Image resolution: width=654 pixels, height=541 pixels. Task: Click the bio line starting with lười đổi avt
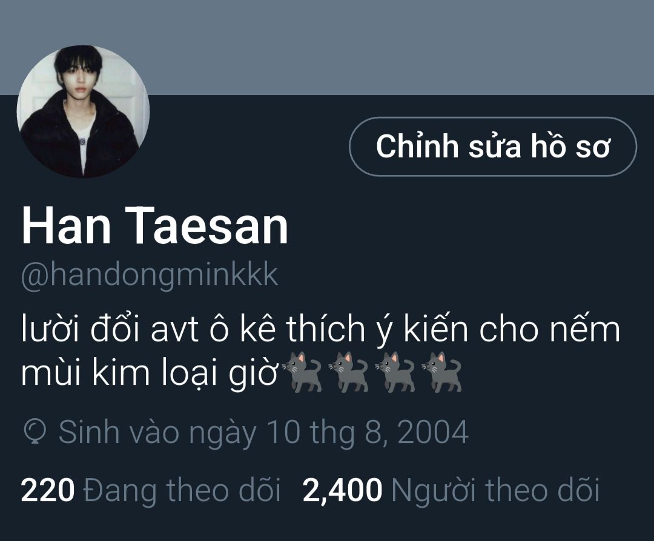pos(320,329)
